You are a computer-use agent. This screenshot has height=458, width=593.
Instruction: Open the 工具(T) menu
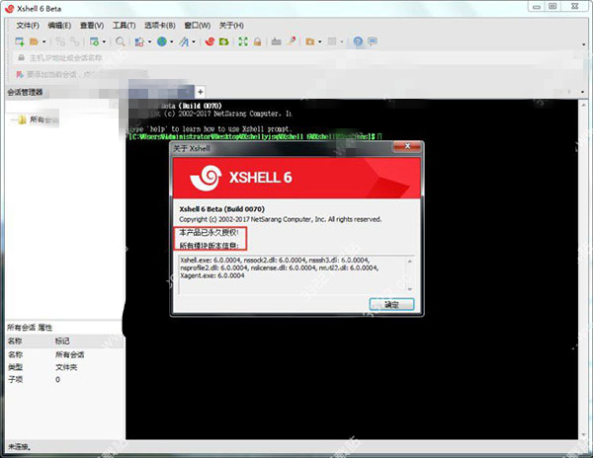(x=125, y=26)
